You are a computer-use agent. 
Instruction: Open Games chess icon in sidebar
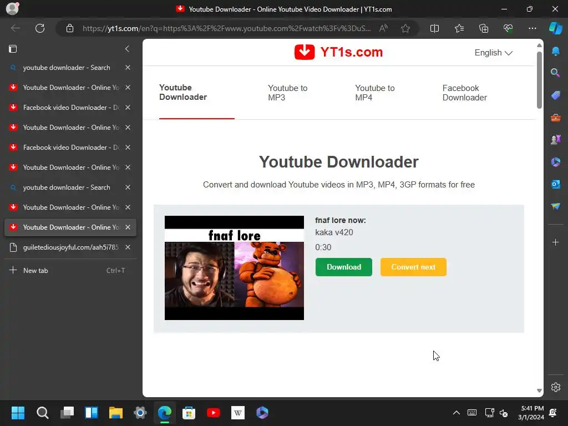tap(556, 139)
